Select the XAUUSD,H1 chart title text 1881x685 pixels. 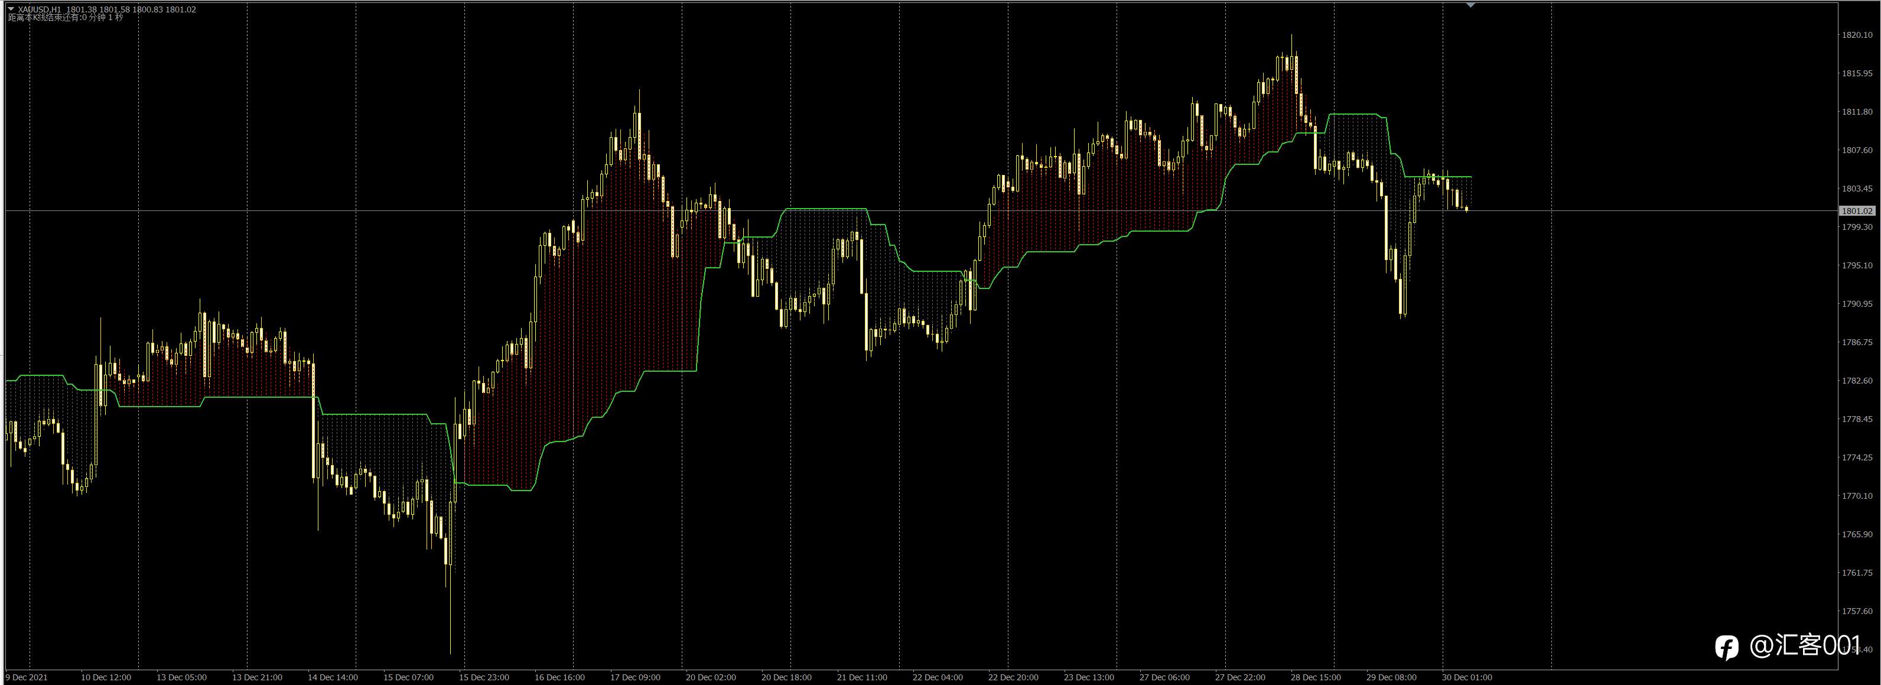click(40, 9)
